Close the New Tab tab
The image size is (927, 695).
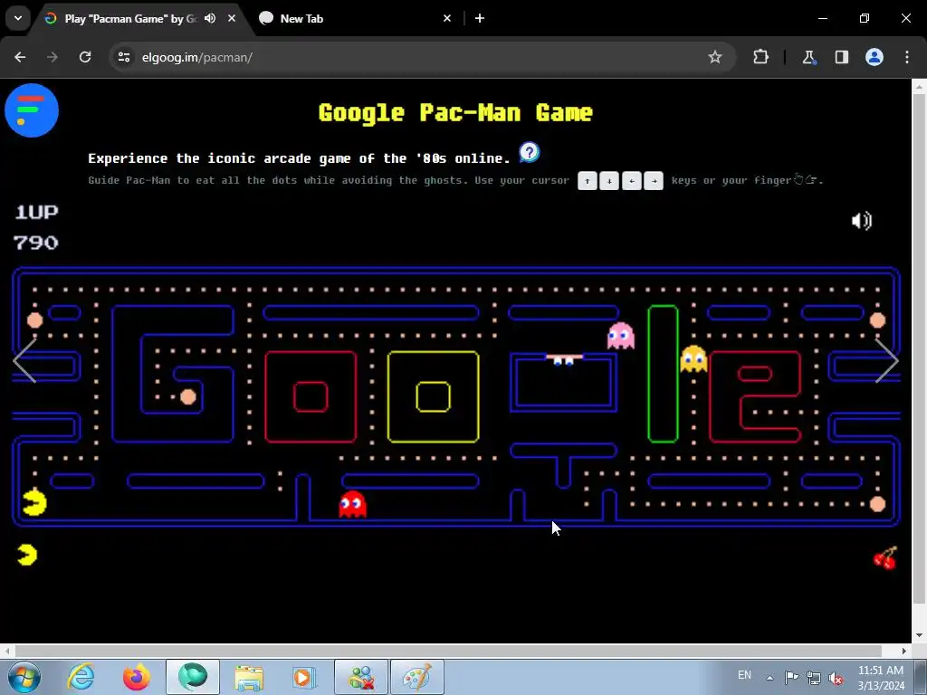point(447,18)
